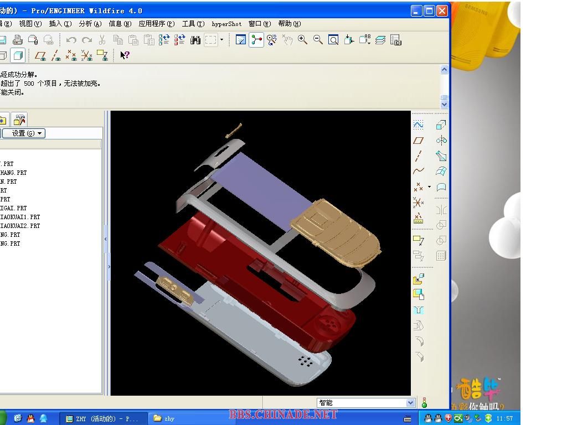Click the message area scroll-up arrow
The image size is (567, 425).
[x=444, y=70]
